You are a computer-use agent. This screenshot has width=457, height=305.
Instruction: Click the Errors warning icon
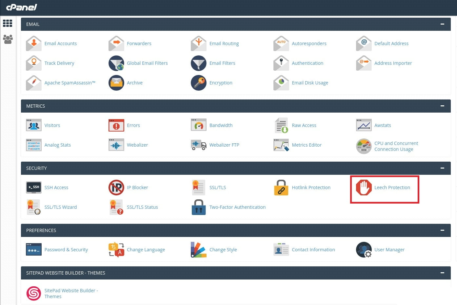click(x=116, y=125)
